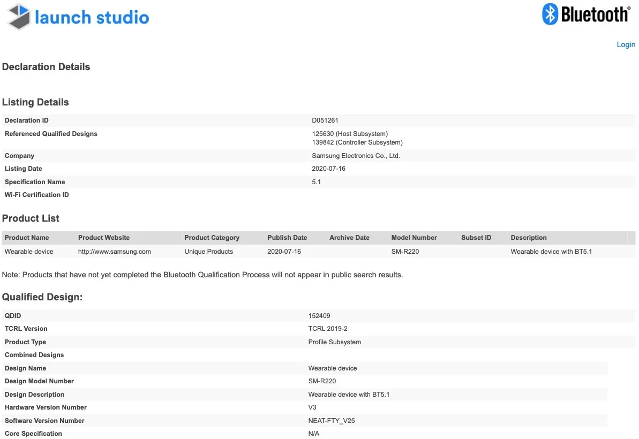The width and height of the screenshot is (639, 439).
Task: Click 125630 (Host Subsystem) reference
Action: (350, 133)
